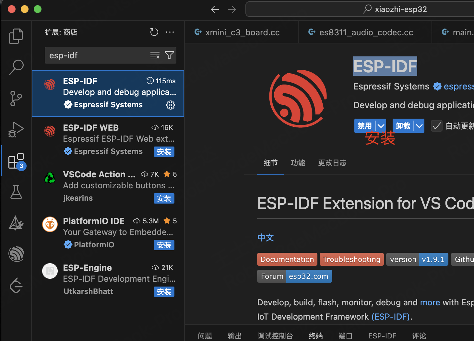Install the ESP-IDF WEB extension
Screen dimensions: 474x341
pos(164,152)
